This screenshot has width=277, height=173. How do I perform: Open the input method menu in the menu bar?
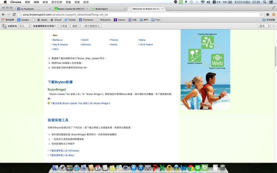click(217, 2)
